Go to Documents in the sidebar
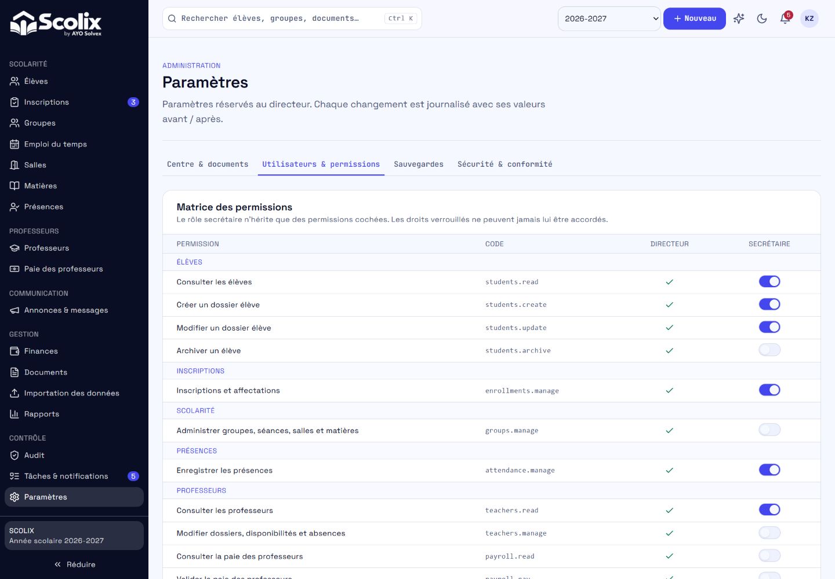The width and height of the screenshot is (835, 579). click(x=74, y=372)
